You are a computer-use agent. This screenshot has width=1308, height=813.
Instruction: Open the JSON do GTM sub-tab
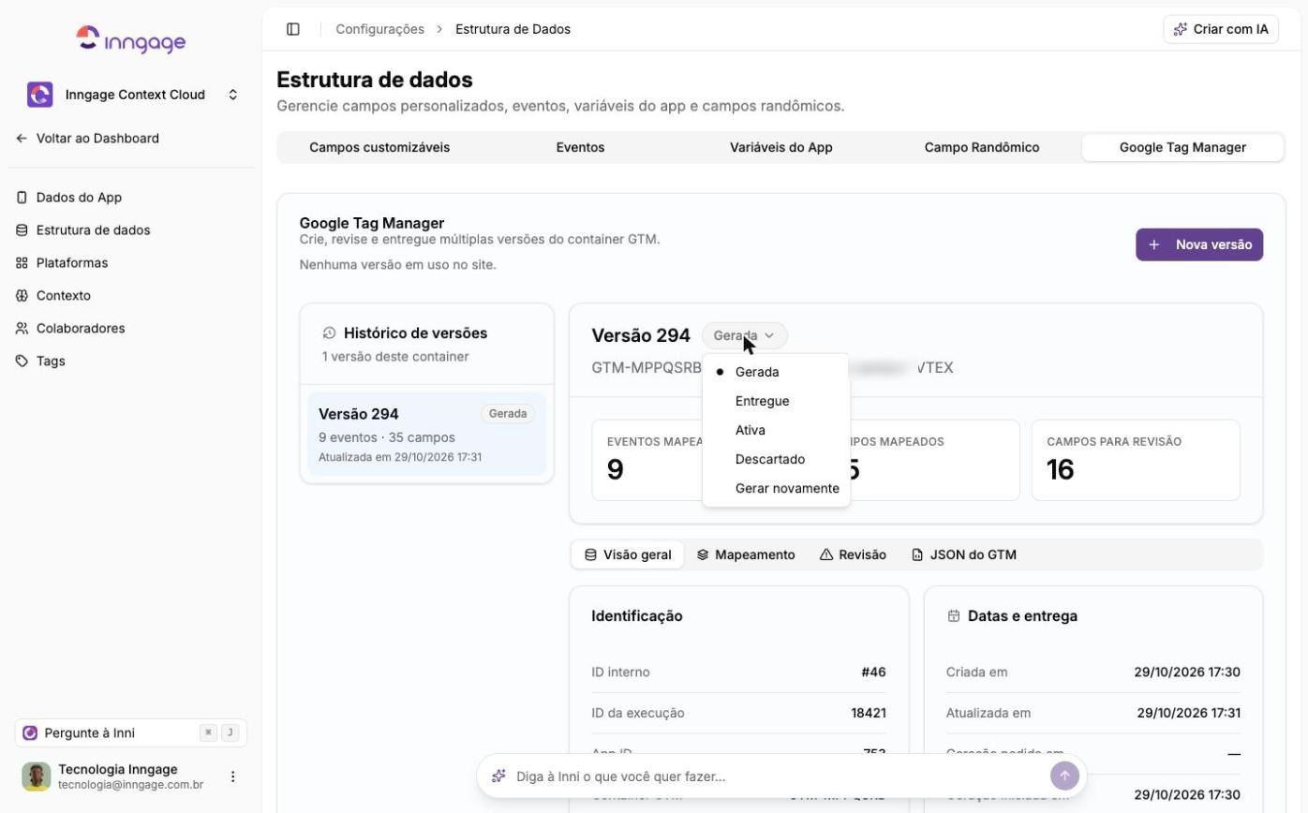pos(963,554)
